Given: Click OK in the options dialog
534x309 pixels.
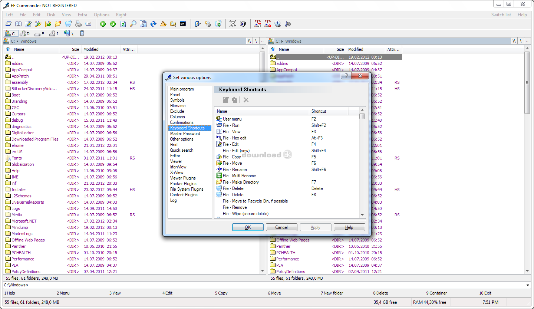Looking at the screenshot, I should (248, 227).
